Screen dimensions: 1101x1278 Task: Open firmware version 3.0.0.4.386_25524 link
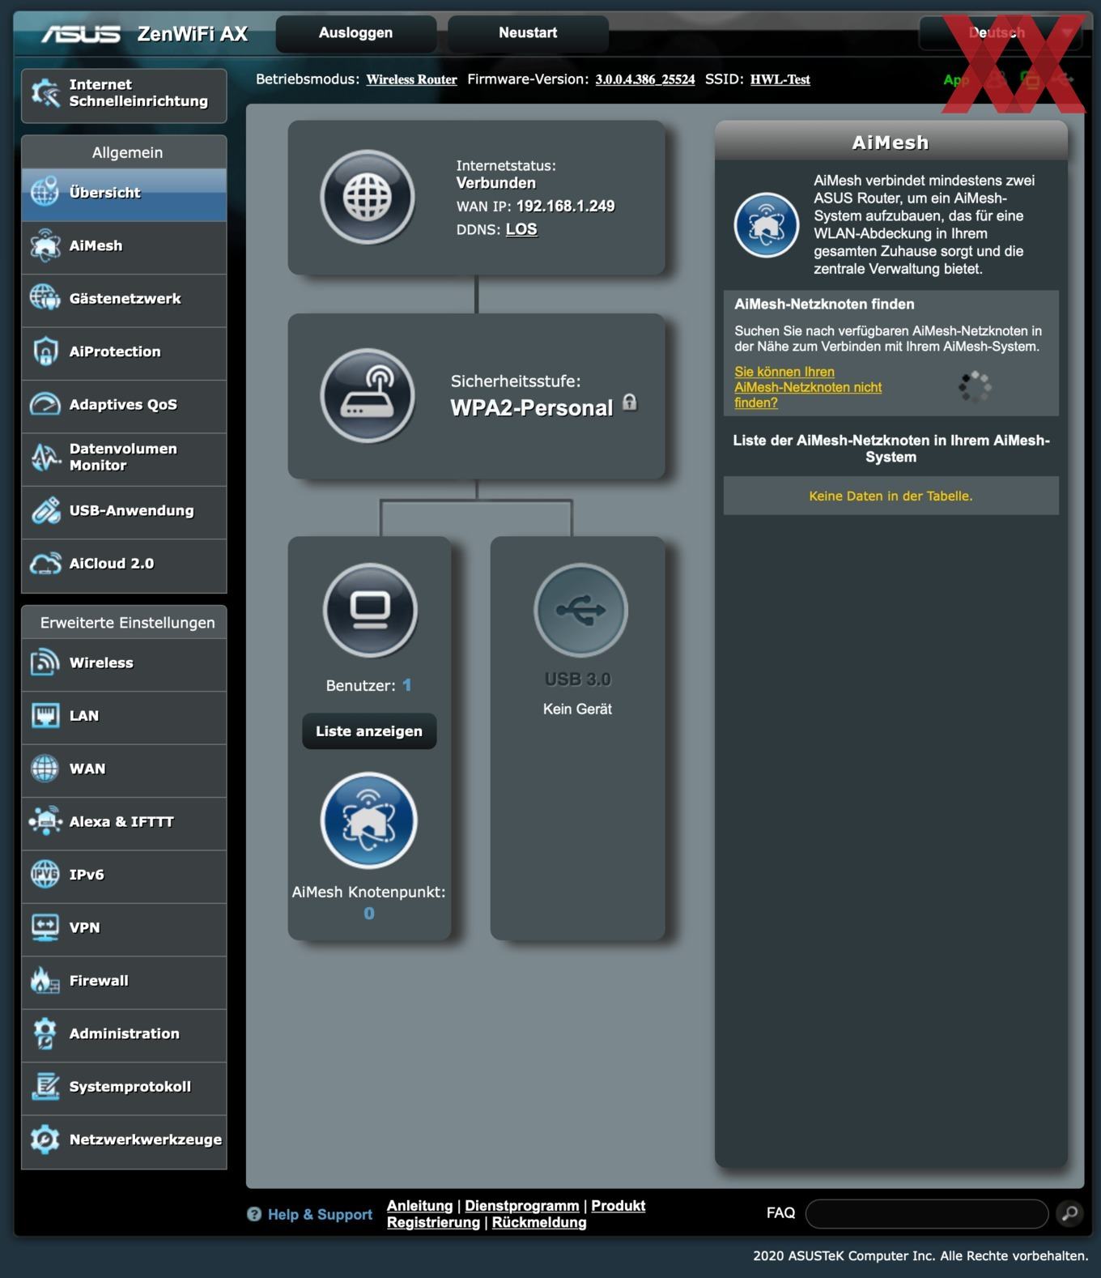(645, 79)
